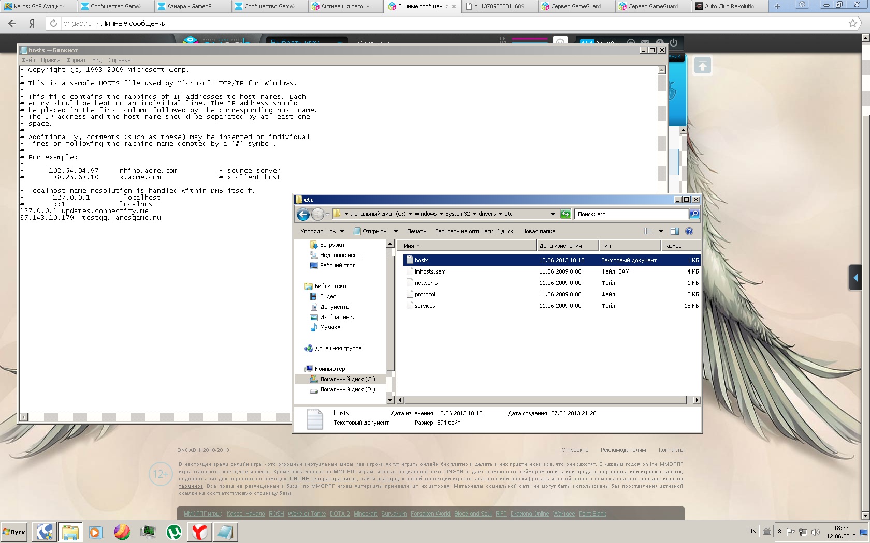Open Документы library in navigation pane

tap(335, 307)
